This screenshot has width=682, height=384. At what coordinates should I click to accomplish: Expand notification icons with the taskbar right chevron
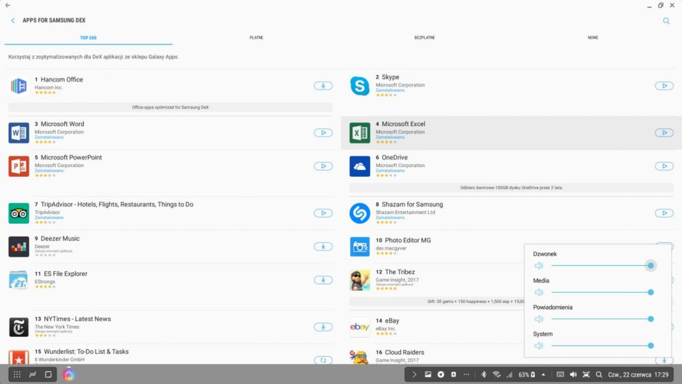[x=414, y=374]
